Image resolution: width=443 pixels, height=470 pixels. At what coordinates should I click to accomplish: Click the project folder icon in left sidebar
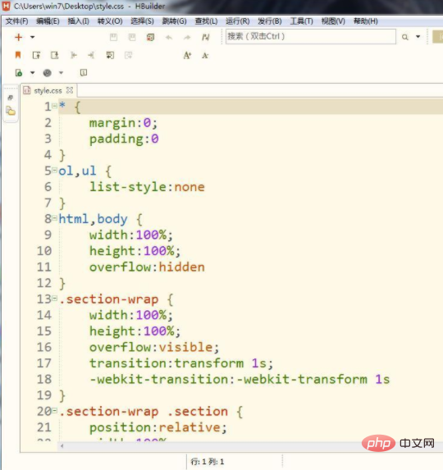pyautogui.click(x=11, y=112)
